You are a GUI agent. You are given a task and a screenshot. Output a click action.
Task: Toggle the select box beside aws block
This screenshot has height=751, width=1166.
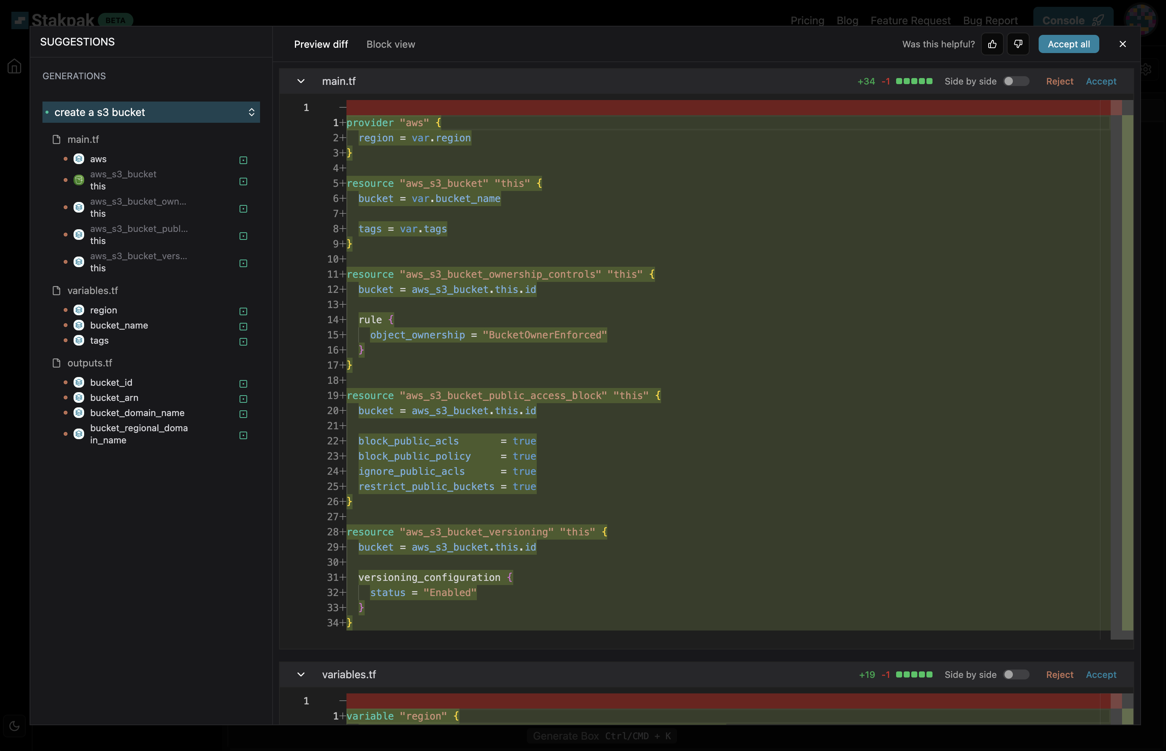pos(243,160)
